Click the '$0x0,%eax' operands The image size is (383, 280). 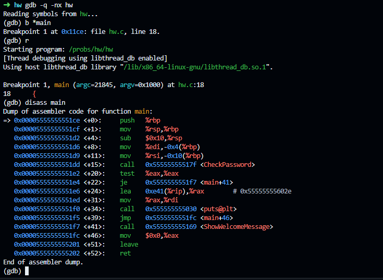coord(162,236)
